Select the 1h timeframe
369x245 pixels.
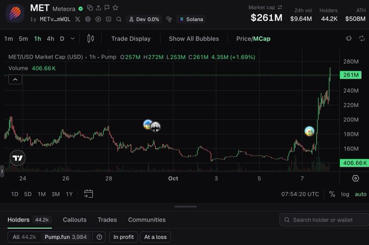pos(37,38)
